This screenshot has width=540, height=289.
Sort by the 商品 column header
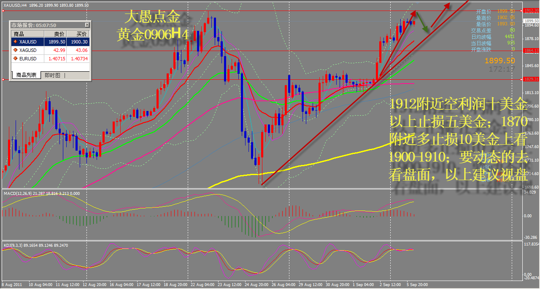19,34
